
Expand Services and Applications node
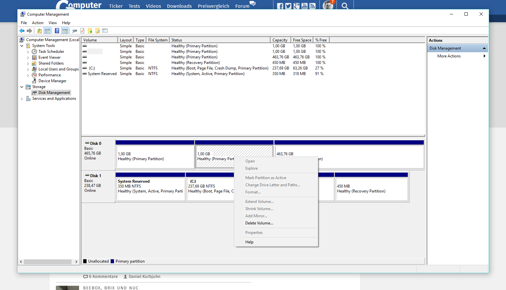click(22, 99)
